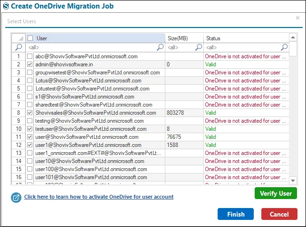The width and height of the screenshot is (306, 227).
Task: Select row number 13 header
Action: coord(19,153)
